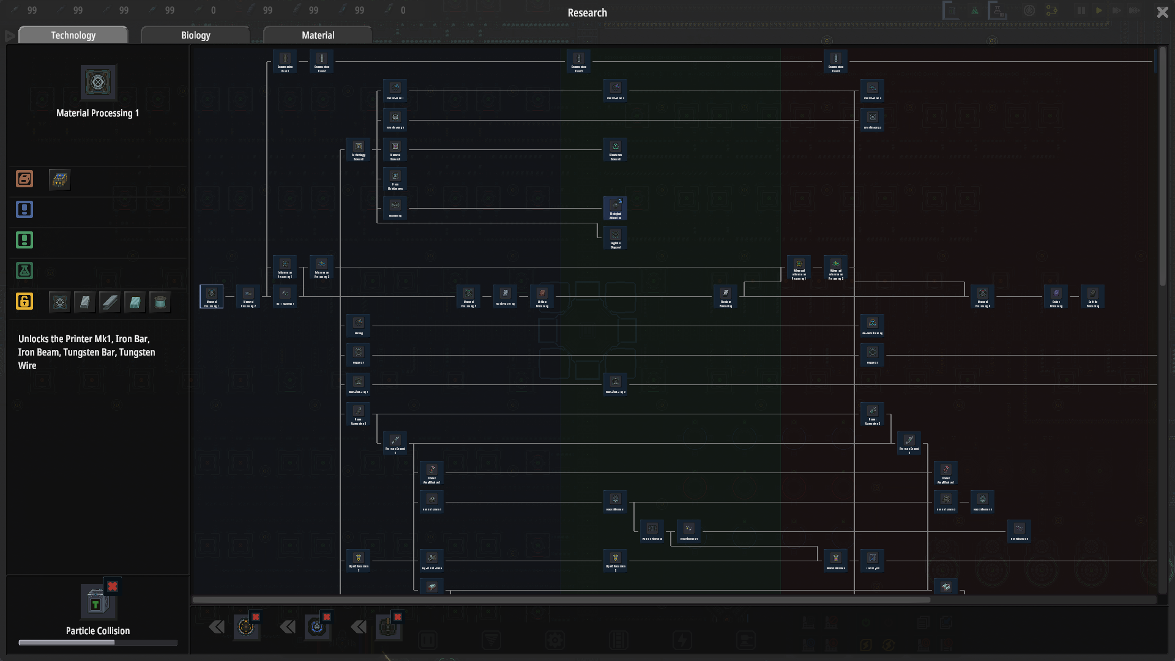Open the Biology research tab
This screenshot has width=1175, height=661.
195,35
